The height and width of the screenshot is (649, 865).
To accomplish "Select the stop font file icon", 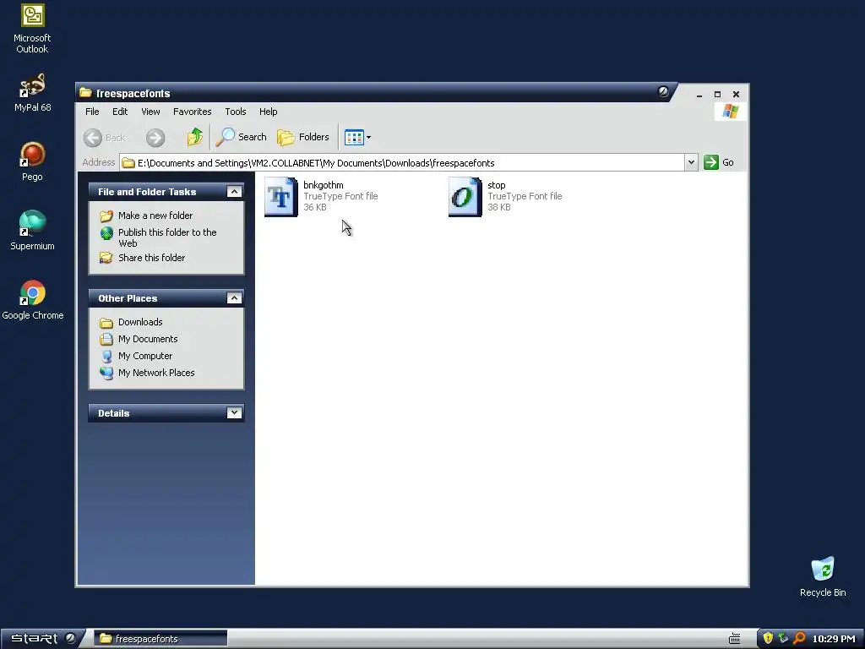I will coord(465,196).
